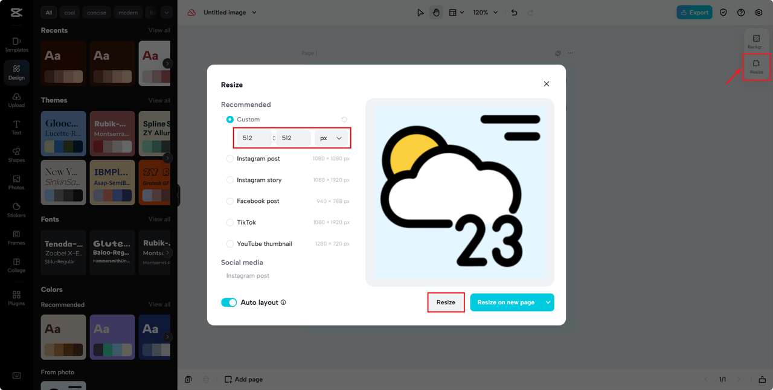Select the cool filter tag
Image resolution: width=773 pixels, height=390 pixels.
(69, 12)
